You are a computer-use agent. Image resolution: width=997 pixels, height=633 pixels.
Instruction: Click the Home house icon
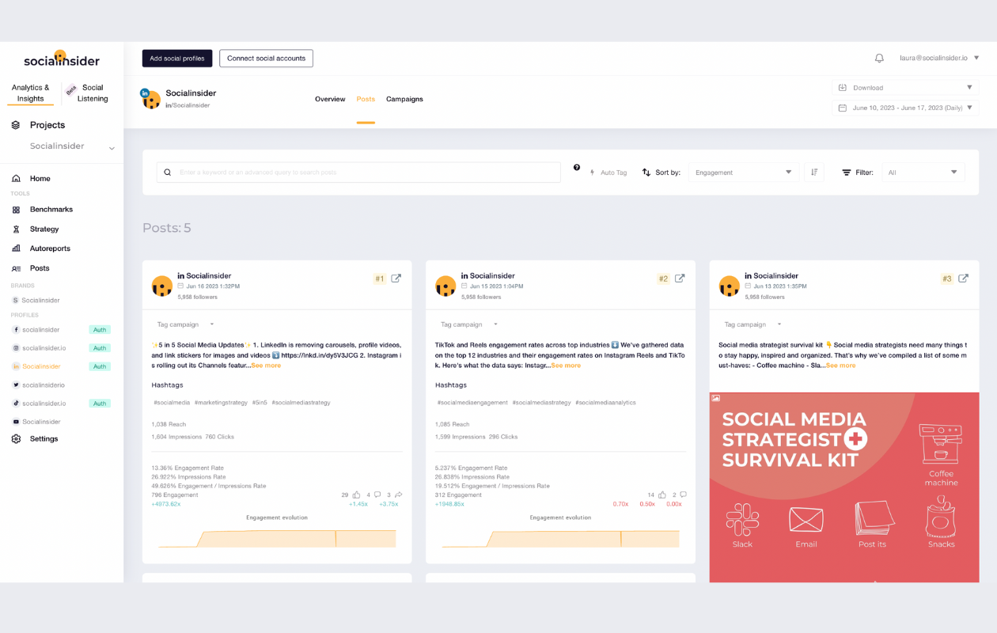(16, 179)
